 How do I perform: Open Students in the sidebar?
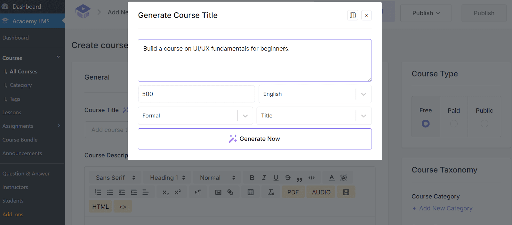click(x=13, y=201)
